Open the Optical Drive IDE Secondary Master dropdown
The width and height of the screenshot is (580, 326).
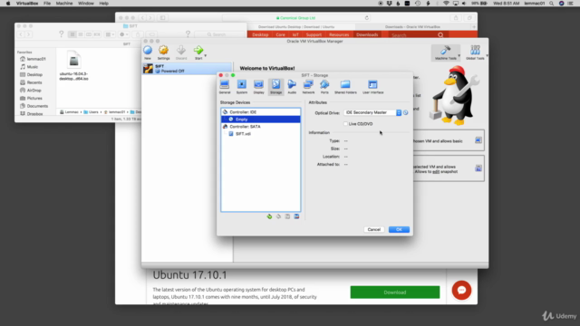(372, 112)
